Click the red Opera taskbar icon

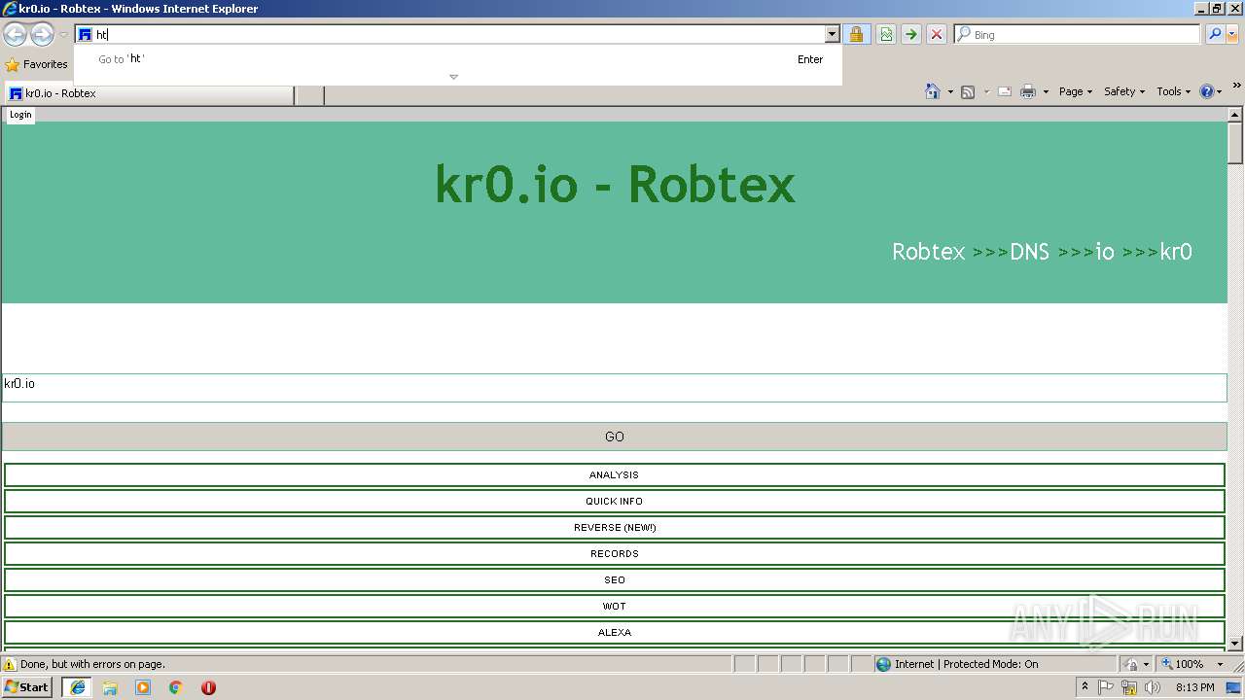[x=208, y=687]
